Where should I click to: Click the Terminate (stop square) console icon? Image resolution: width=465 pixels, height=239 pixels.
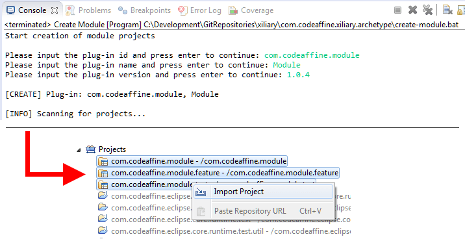click(397, 10)
